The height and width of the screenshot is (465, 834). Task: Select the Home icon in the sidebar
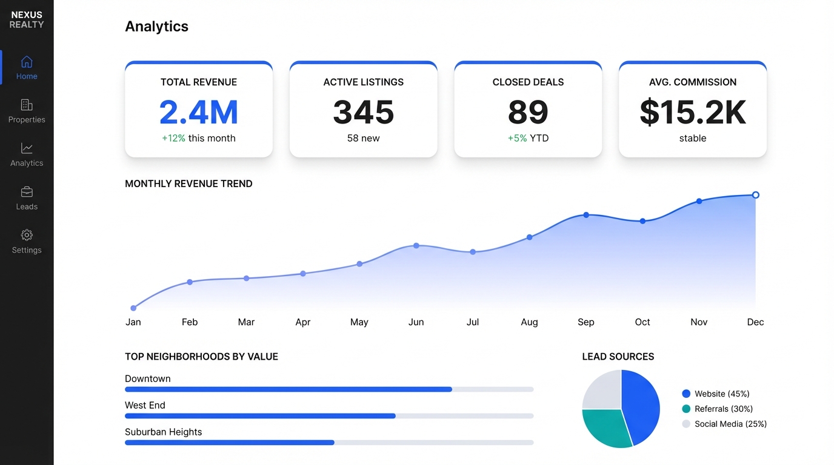coord(27,62)
